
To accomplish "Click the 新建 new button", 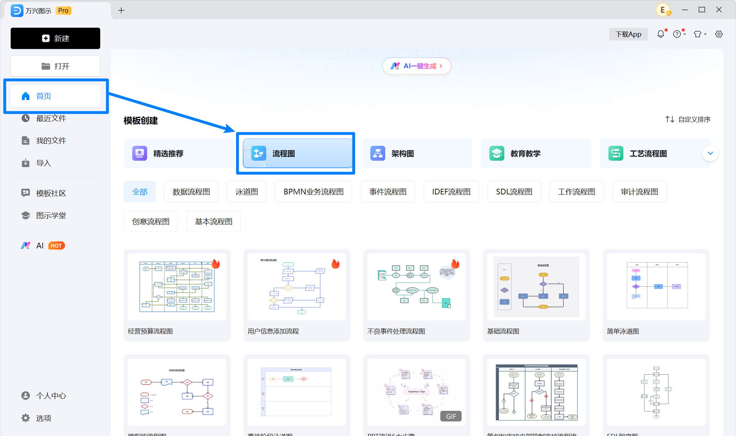I will [55, 38].
